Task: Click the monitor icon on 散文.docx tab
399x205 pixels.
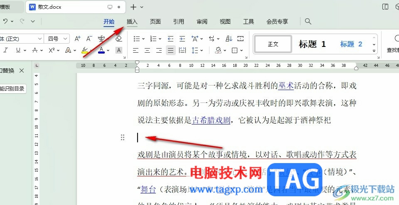Action: [x=110, y=7]
